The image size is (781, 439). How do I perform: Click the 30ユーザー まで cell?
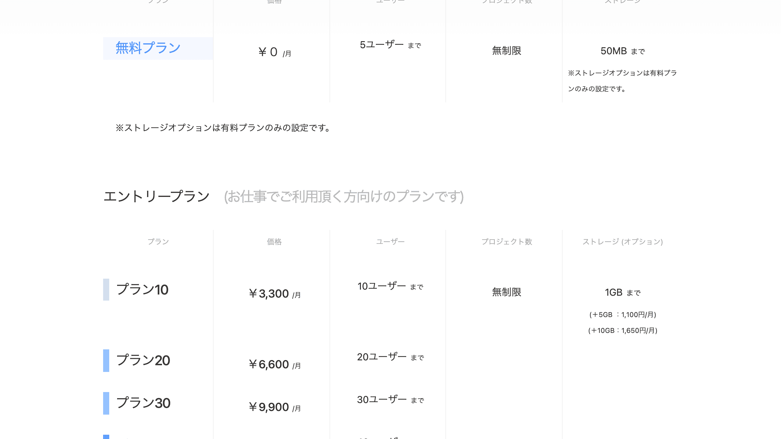coord(390,400)
